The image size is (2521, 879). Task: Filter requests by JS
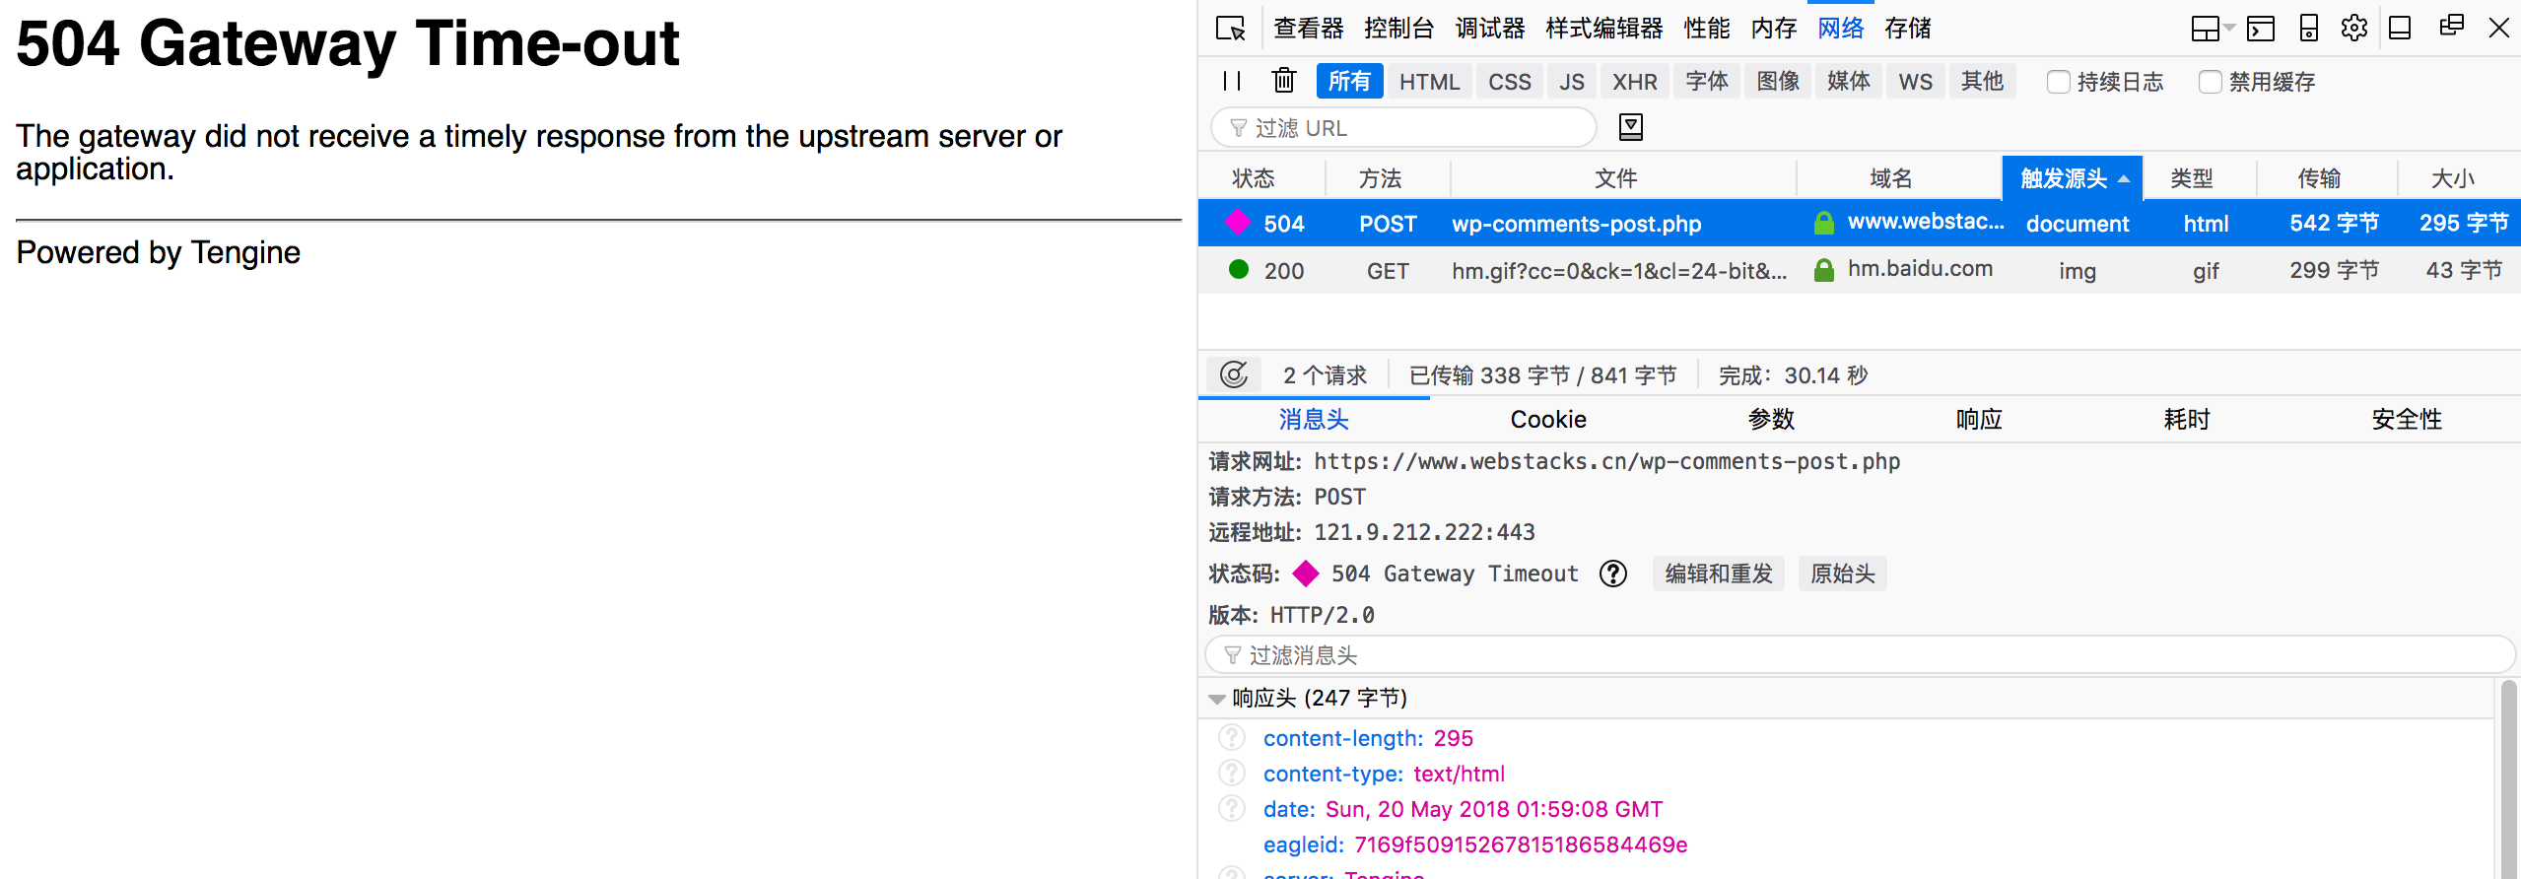point(1571,81)
